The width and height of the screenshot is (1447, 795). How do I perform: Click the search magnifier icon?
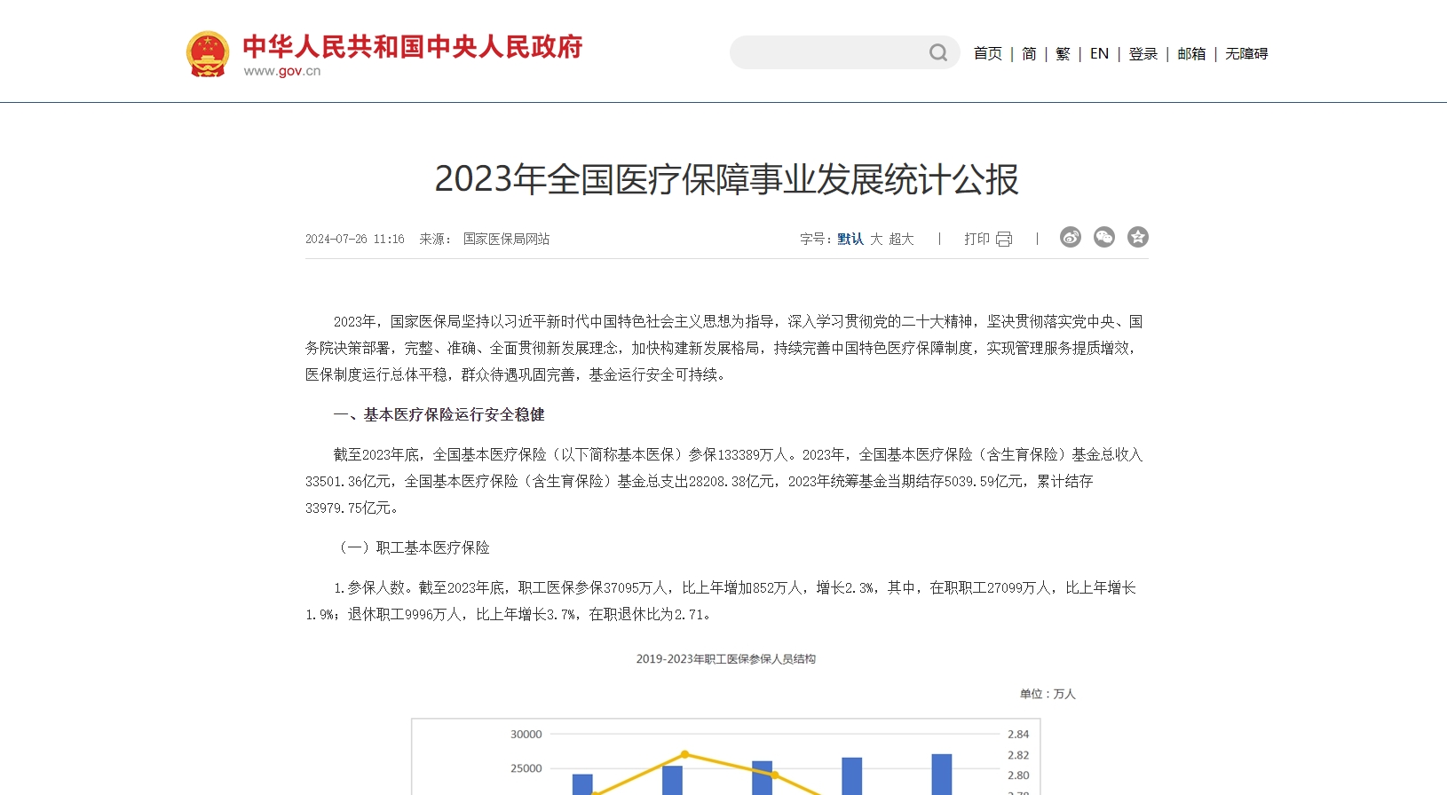[938, 52]
